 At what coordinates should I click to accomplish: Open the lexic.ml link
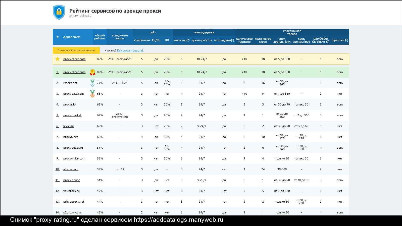click(68, 126)
